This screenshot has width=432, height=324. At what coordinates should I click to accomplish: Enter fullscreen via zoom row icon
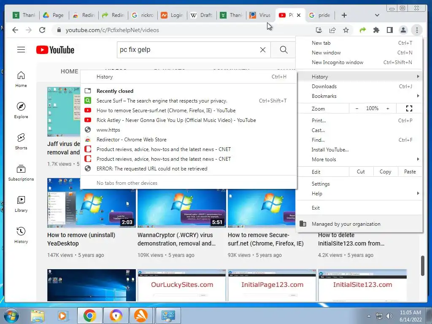click(x=409, y=108)
